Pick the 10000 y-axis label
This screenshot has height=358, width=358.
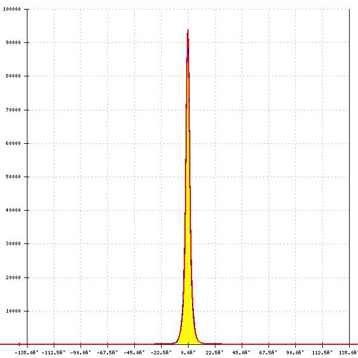(x=13, y=311)
